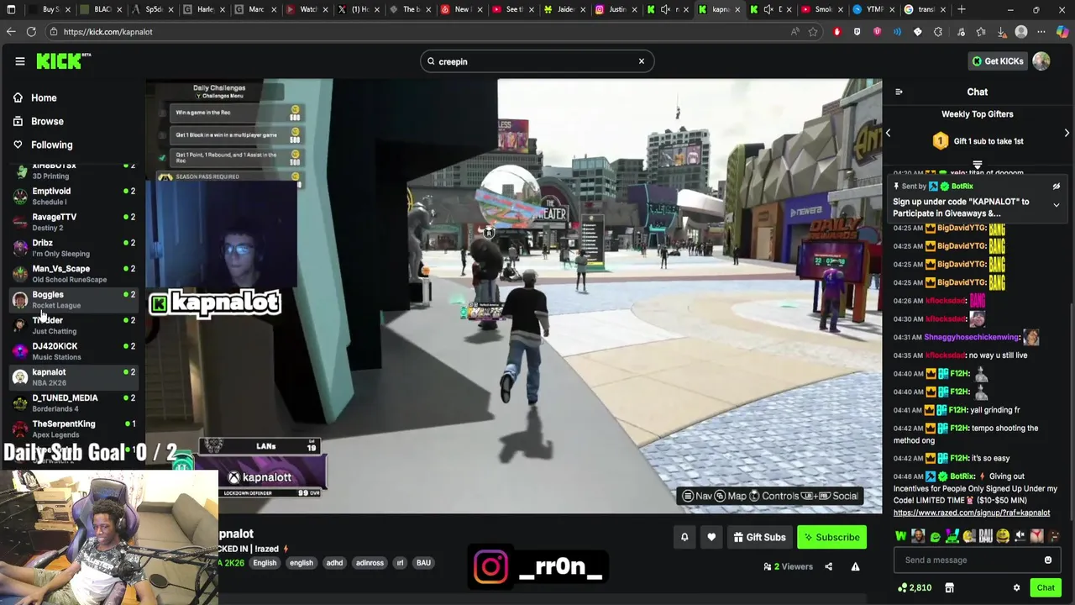The image size is (1075, 605).
Task: Report the stream with the warning icon
Action: pyautogui.click(x=855, y=566)
